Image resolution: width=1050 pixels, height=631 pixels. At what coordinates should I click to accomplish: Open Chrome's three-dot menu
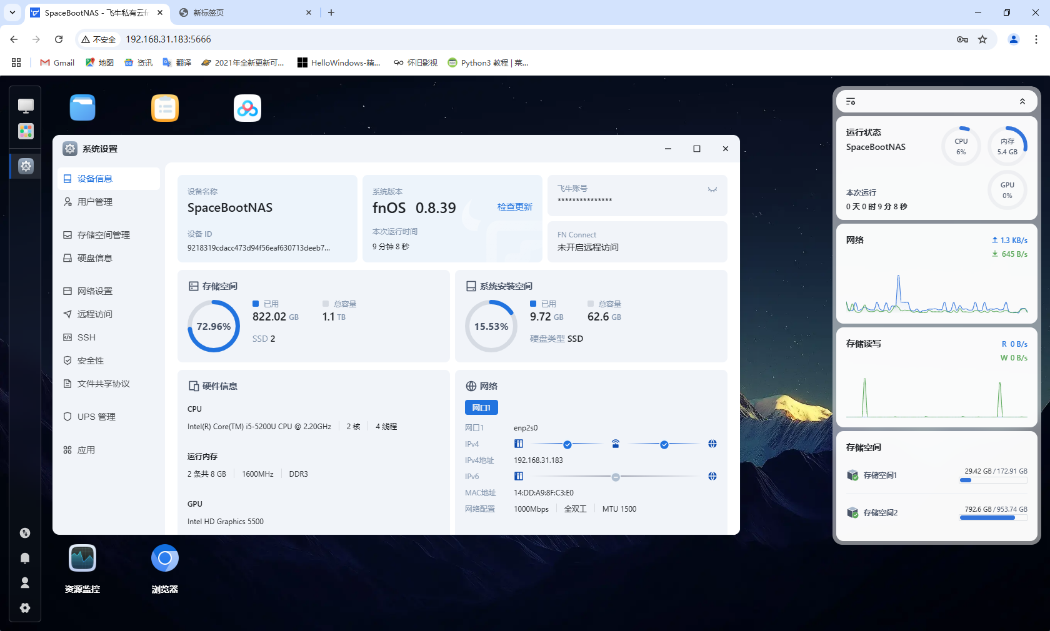1036,39
